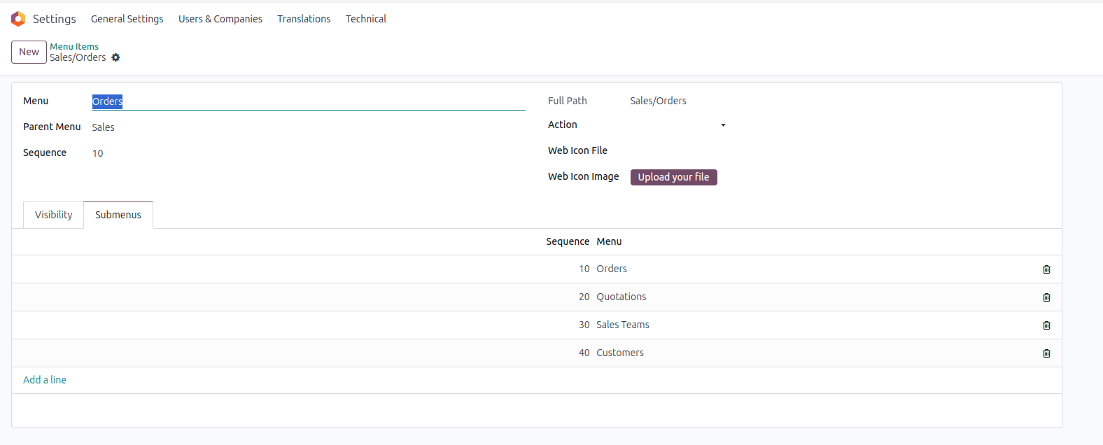Click the Action selection field
Image resolution: width=1103 pixels, height=445 pixels.
pyautogui.click(x=678, y=125)
